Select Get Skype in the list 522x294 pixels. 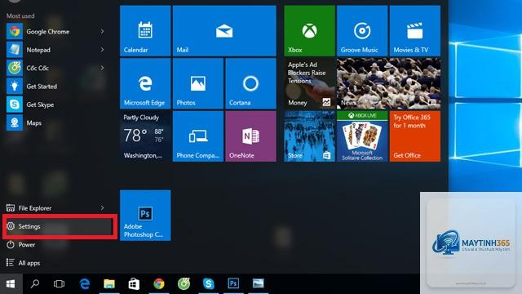pyautogui.click(x=56, y=105)
